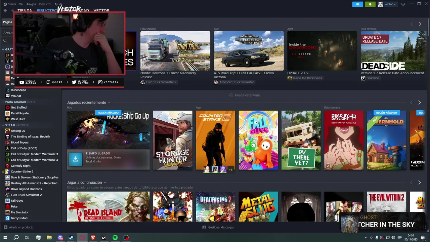Select the Garry's Mod game icon
Image resolution: width=430 pixels, height=242 pixels.
tap(7, 218)
